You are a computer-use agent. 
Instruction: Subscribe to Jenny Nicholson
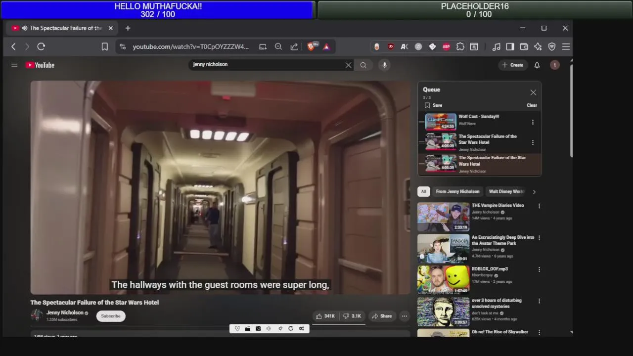[x=111, y=316]
